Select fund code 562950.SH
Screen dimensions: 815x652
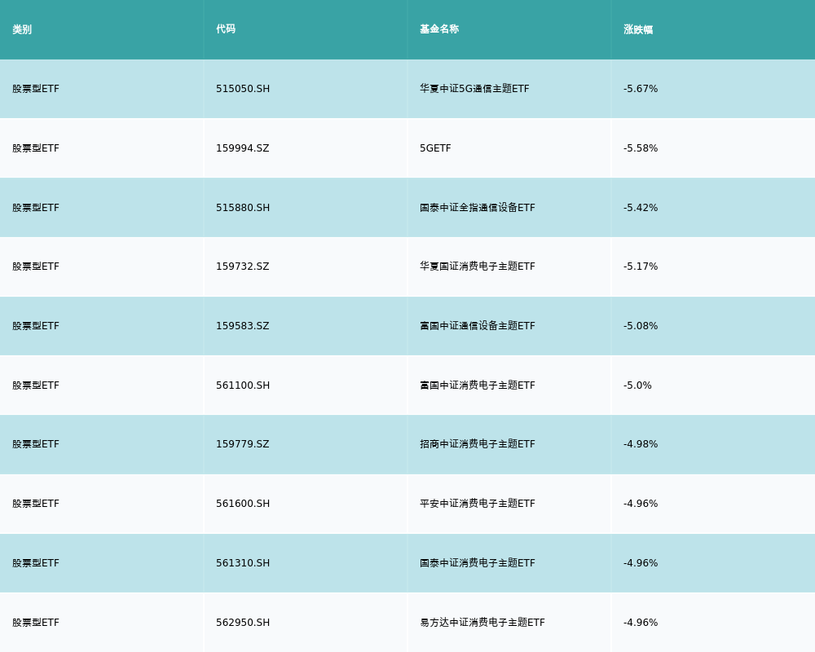[243, 623]
